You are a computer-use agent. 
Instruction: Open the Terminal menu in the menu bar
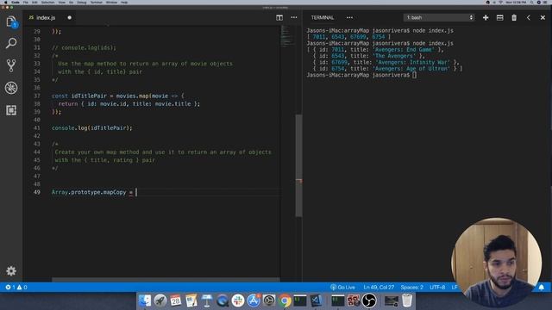pos(96,3)
